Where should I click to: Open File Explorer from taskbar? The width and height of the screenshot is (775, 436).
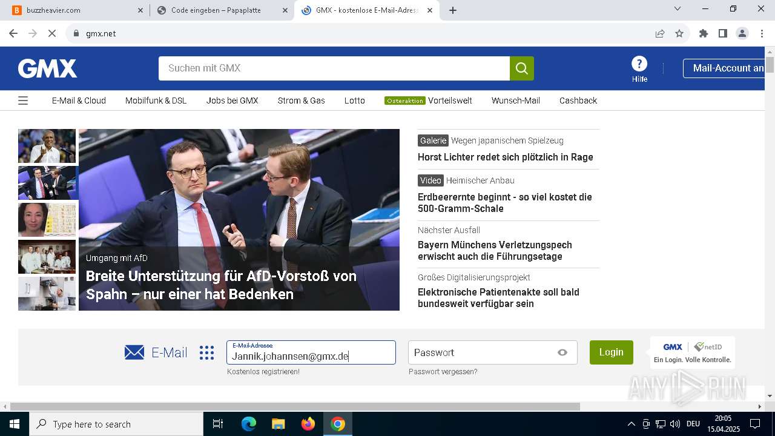pyautogui.click(x=278, y=424)
